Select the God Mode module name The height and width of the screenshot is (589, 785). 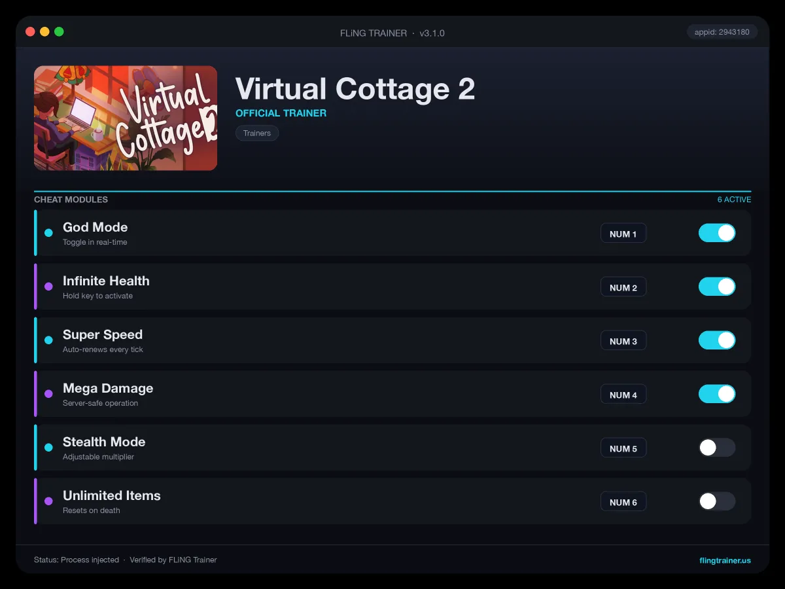(96, 227)
